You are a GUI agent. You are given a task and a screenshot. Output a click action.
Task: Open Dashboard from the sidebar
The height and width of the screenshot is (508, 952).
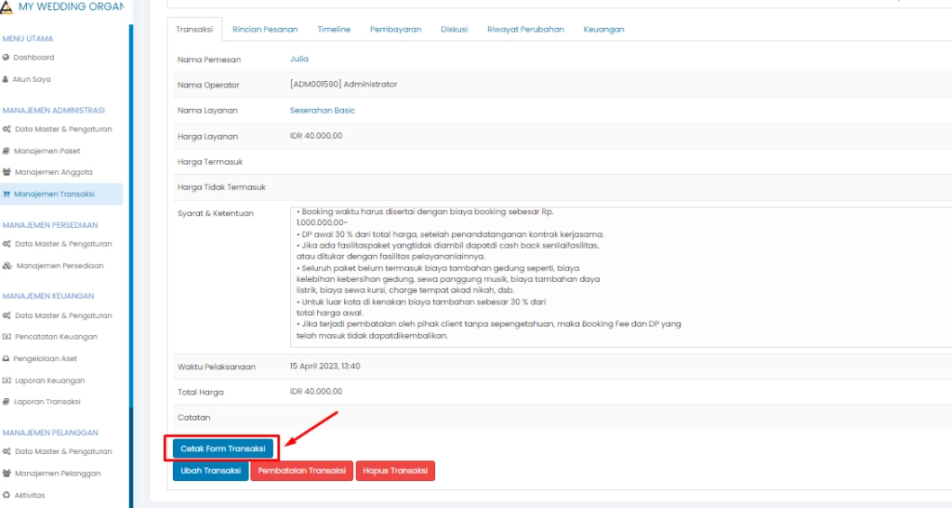click(x=33, y=58)
